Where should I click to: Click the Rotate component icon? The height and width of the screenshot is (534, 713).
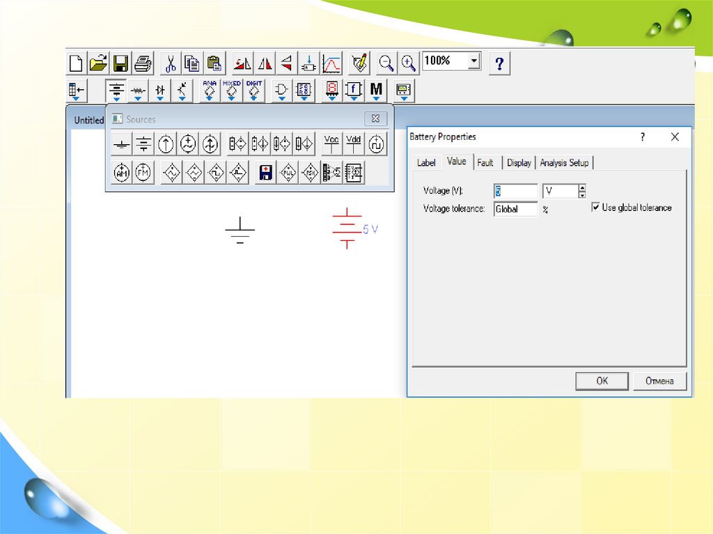[242, 64]
